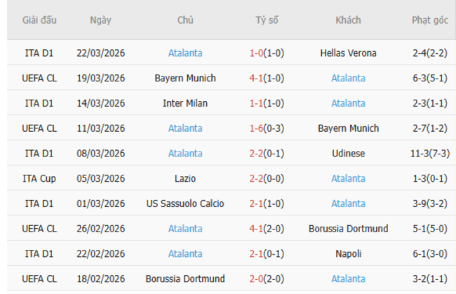Open the Hellas Verona team link

pos(348,53)
